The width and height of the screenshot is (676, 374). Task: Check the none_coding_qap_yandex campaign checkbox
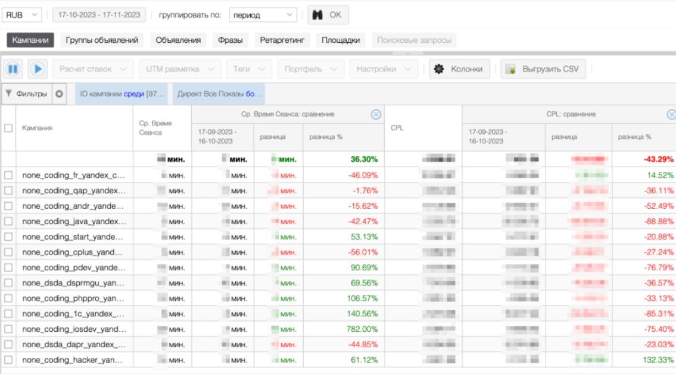coord(8,191)
